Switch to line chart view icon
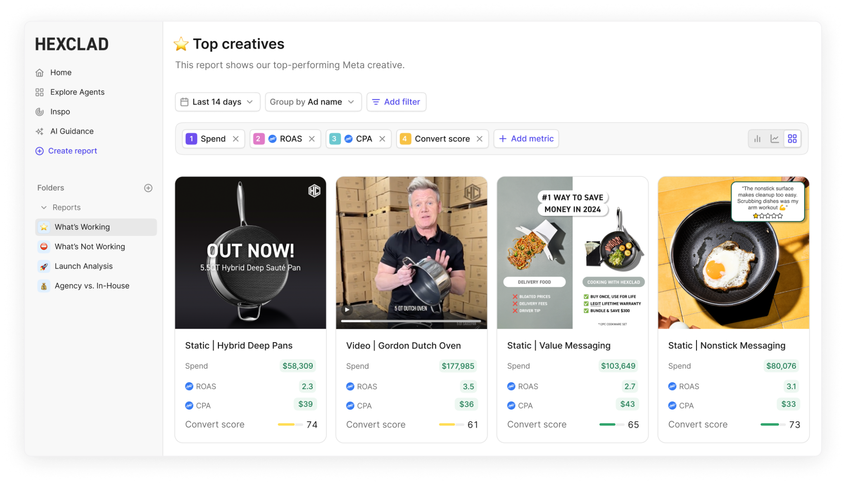 [775, 139]
